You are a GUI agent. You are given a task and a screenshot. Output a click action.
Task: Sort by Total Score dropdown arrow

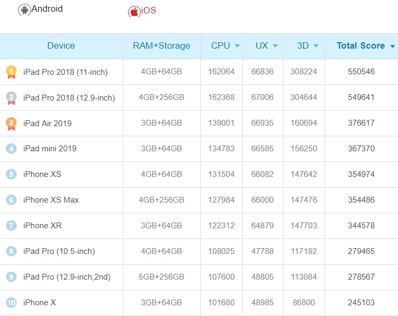[393, 46]
